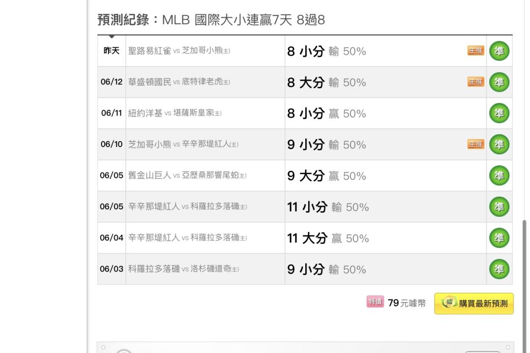Select 06/03 科羅拉多落磯 vs 洛杉磯道奇 row
The height and width of the screenshot is (353, 530).
click(305, 269)
